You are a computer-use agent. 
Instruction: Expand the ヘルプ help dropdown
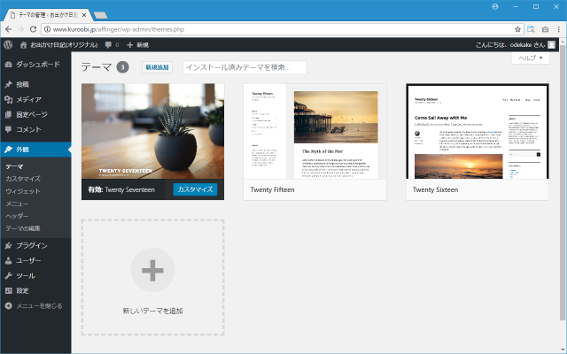530,58
